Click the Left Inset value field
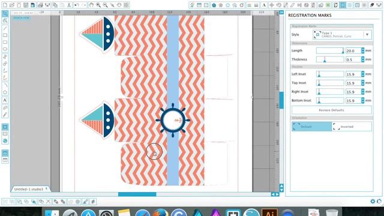Image resolution: width=384 pixels, height=216 pixels. 353,74
